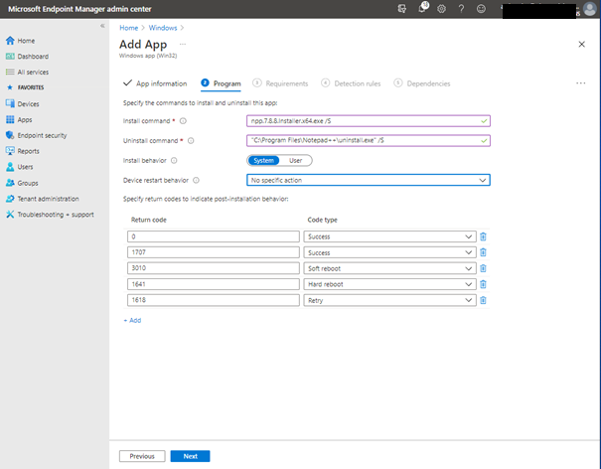Go to Detection rules step tab

351,83
